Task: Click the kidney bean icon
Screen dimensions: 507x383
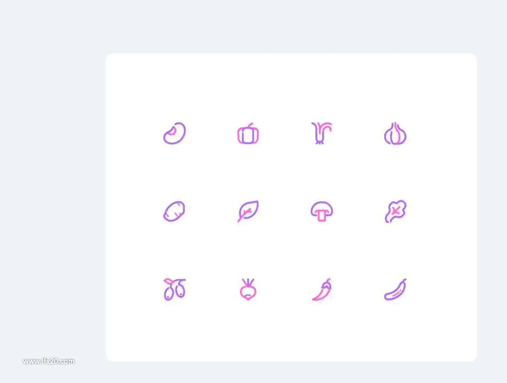Action: [174, 133]
